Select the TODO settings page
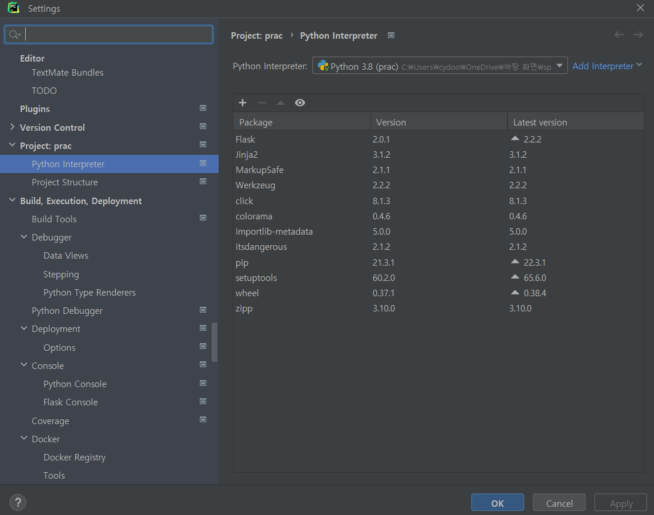Viewport: 654px width, 515px height. pyautogui.click(x=44, y=90)
